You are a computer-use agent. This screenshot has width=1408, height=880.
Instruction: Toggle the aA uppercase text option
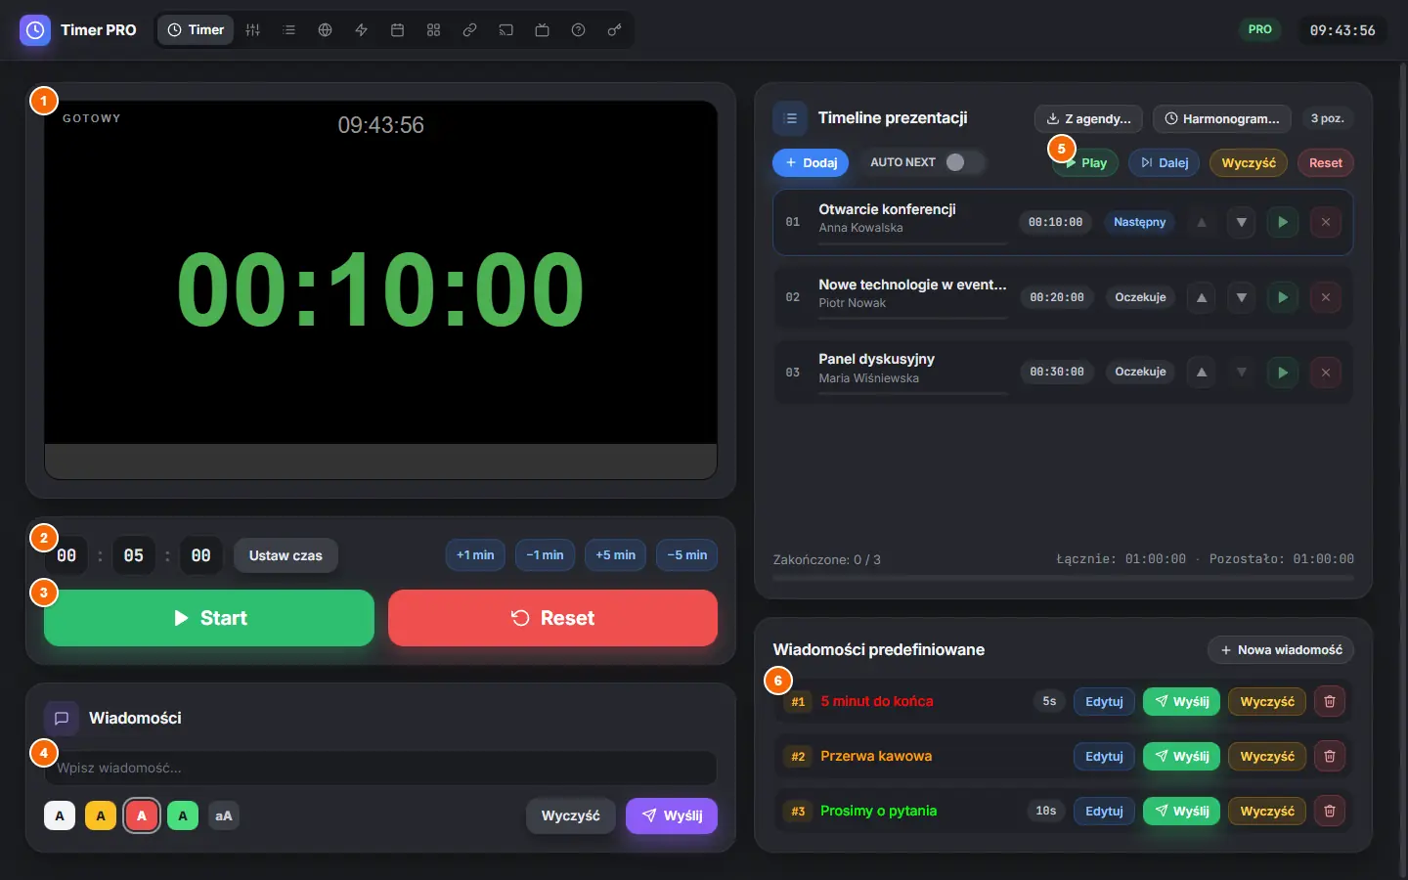pos(224,815)
